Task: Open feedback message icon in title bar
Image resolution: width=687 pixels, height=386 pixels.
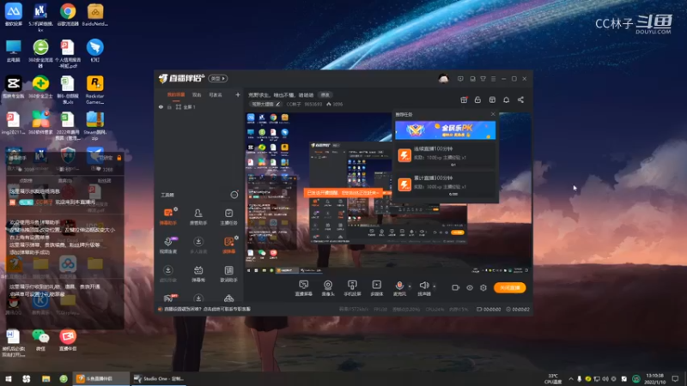Action: 460,79
